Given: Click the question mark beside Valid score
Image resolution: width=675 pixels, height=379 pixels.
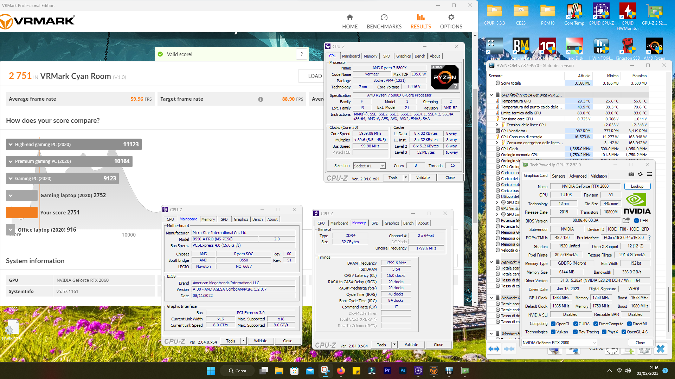Looking at the screenshot, I should pos(301,54).
